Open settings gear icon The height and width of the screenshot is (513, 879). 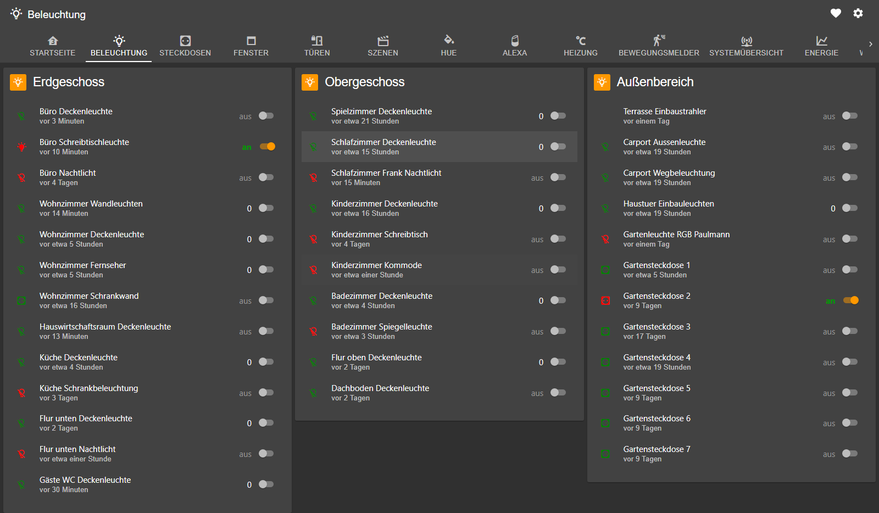tap(858, 13)
